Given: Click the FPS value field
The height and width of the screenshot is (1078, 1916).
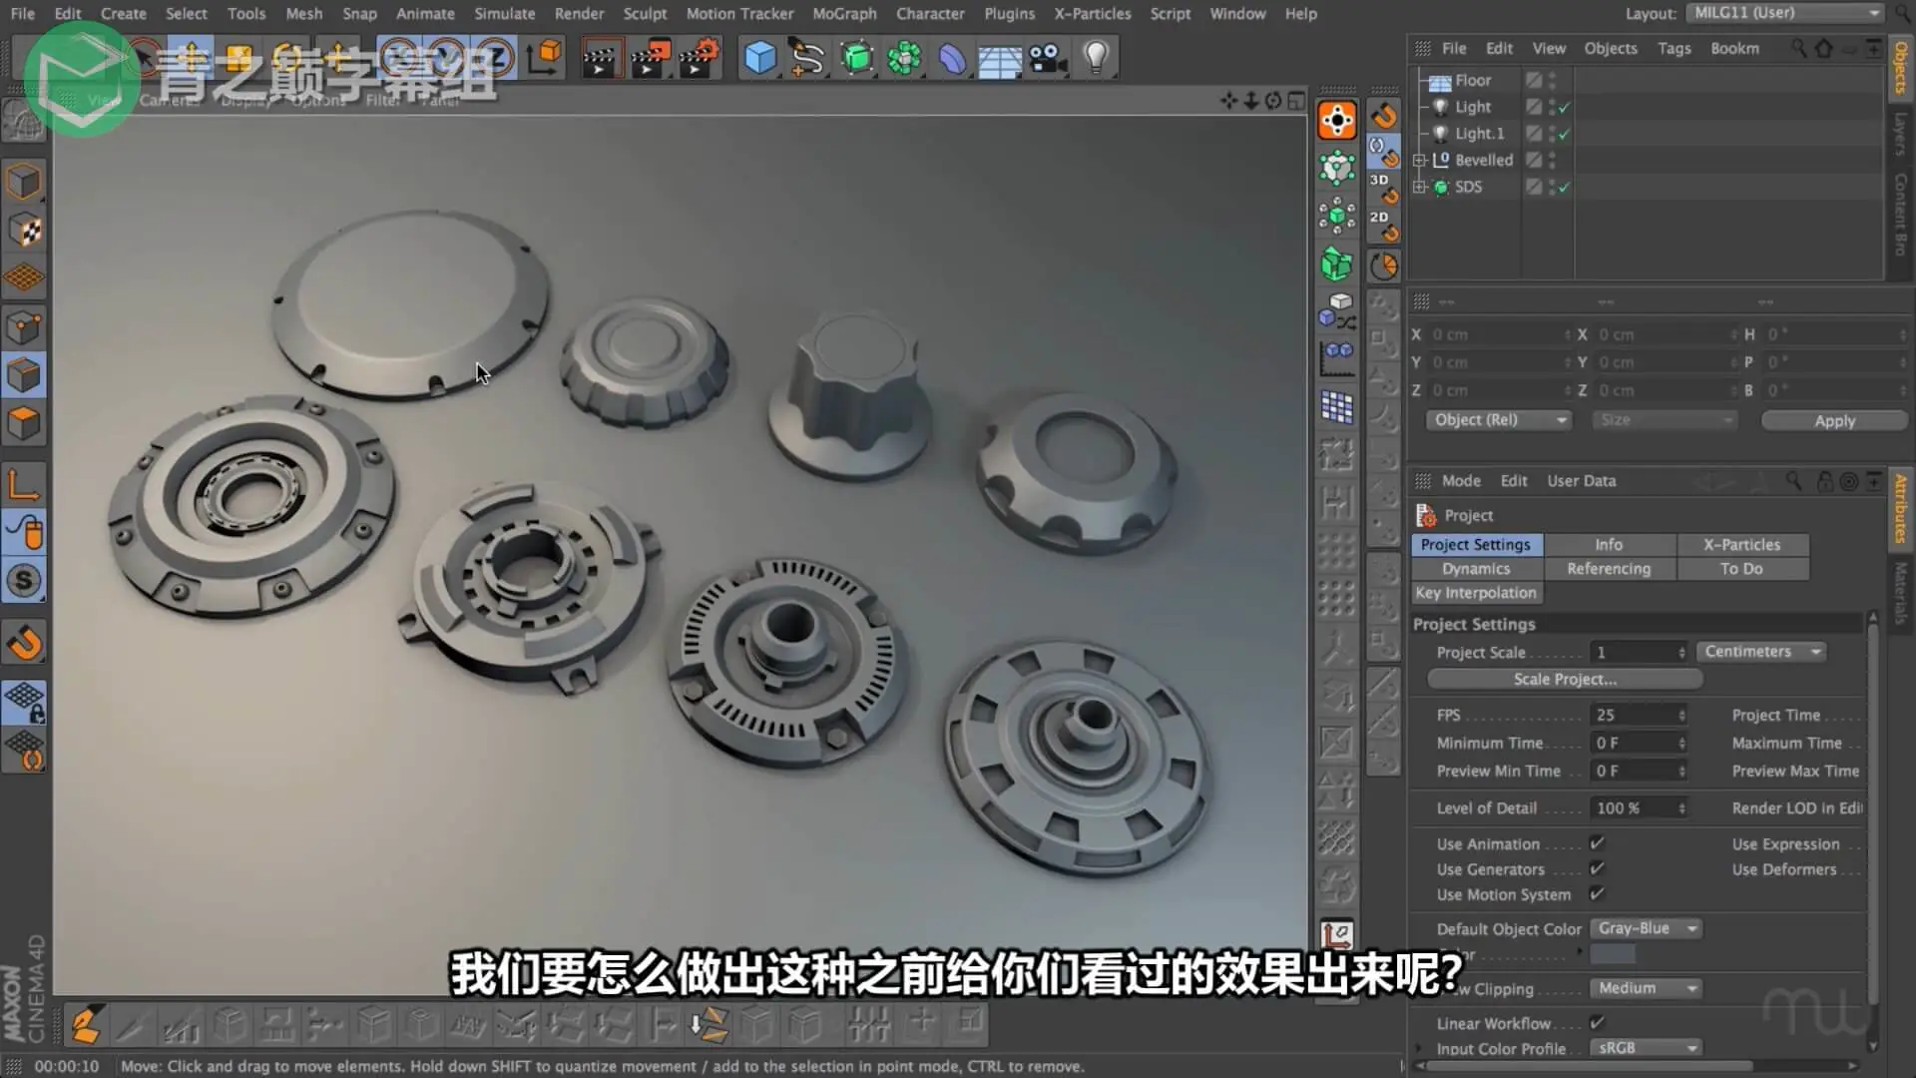Looking at the screenshot, I should pyautogui.click(x=1639, y=715).
